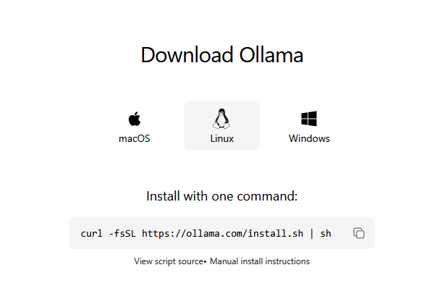Viewport: 440px width, 291px height.
Task: Click the -fsSL flag in the command
Action: point(122,234)
